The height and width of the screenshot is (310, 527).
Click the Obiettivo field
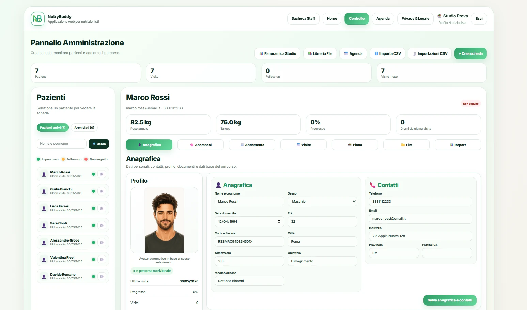(x=322, y=261)
